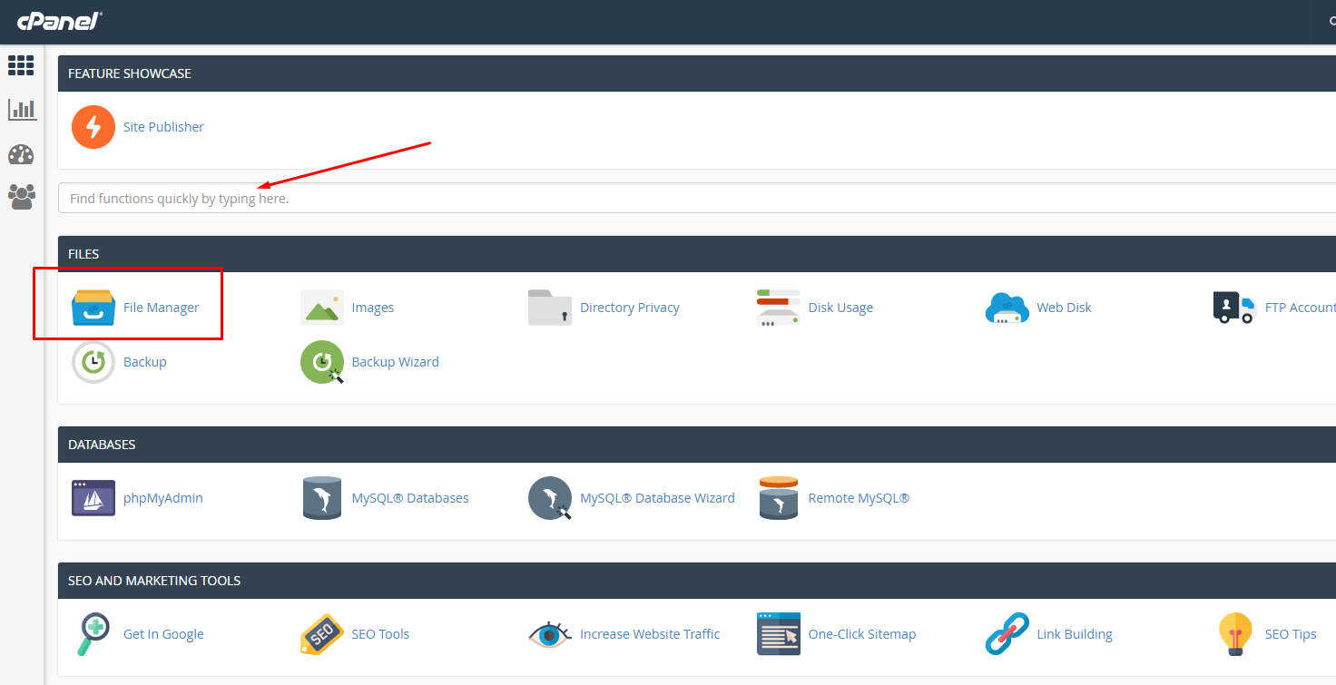Open the Home grid icon in sidebar
This screenshot has height=685, width=1336.
[x=21, y=65]
